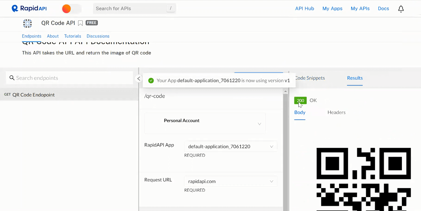Collapse the endpoints sidebar with the chevron
Screen dimensions: 421x211
pyautogui.click(x=139, y=78)
